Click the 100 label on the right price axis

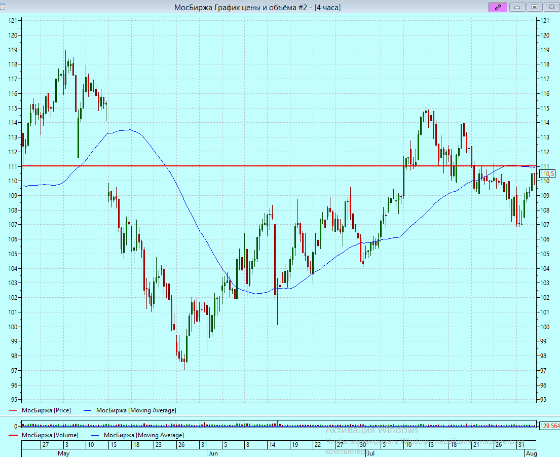click(545, 327)
